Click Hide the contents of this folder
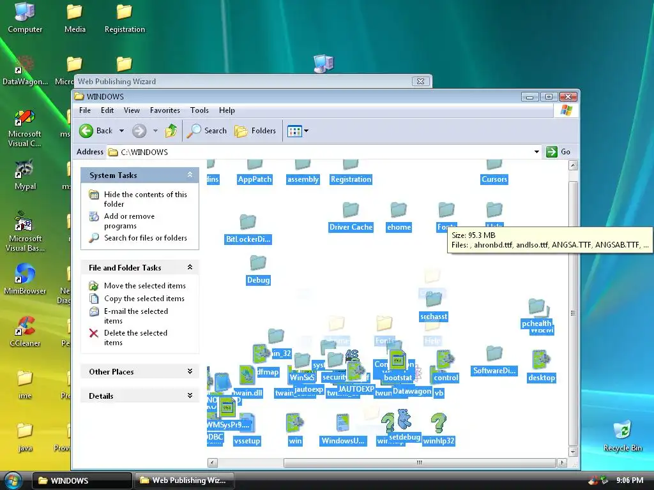 coord(145,199)
